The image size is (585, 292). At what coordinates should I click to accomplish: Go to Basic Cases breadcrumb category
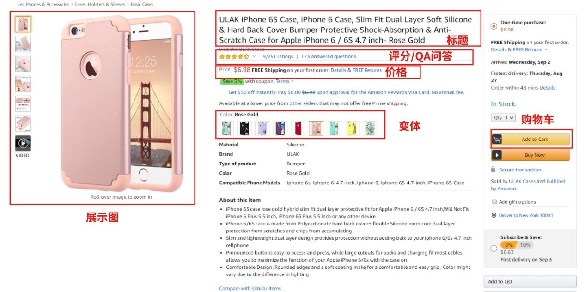pyautogui.click(x=142, y=4)
